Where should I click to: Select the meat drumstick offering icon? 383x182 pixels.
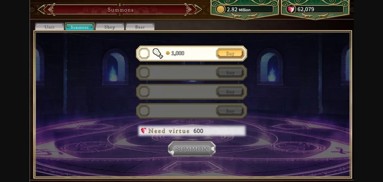(x=158, y=53)
